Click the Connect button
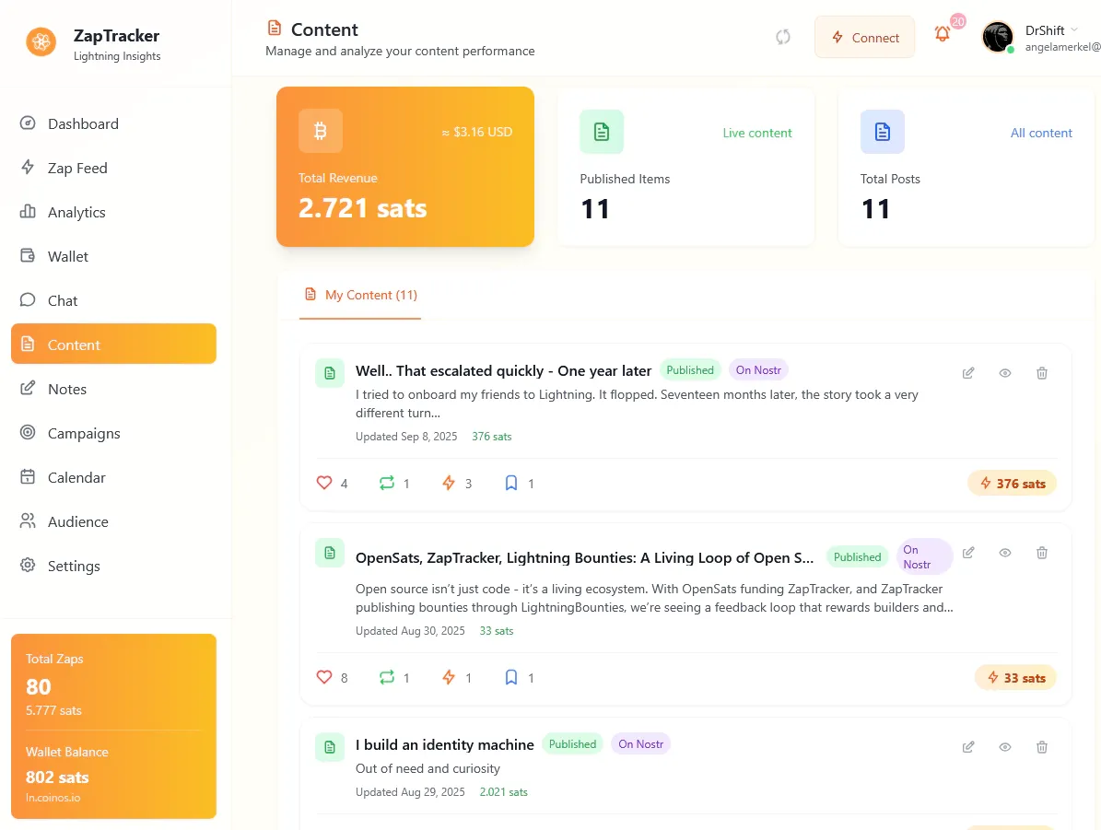 tap(864, 37)
